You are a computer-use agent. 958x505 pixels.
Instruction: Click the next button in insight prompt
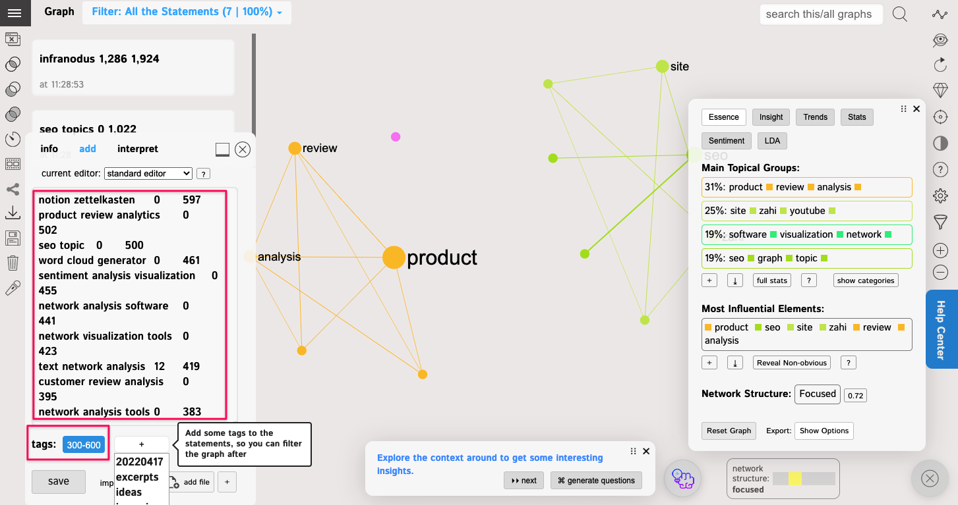coord(524,481)
